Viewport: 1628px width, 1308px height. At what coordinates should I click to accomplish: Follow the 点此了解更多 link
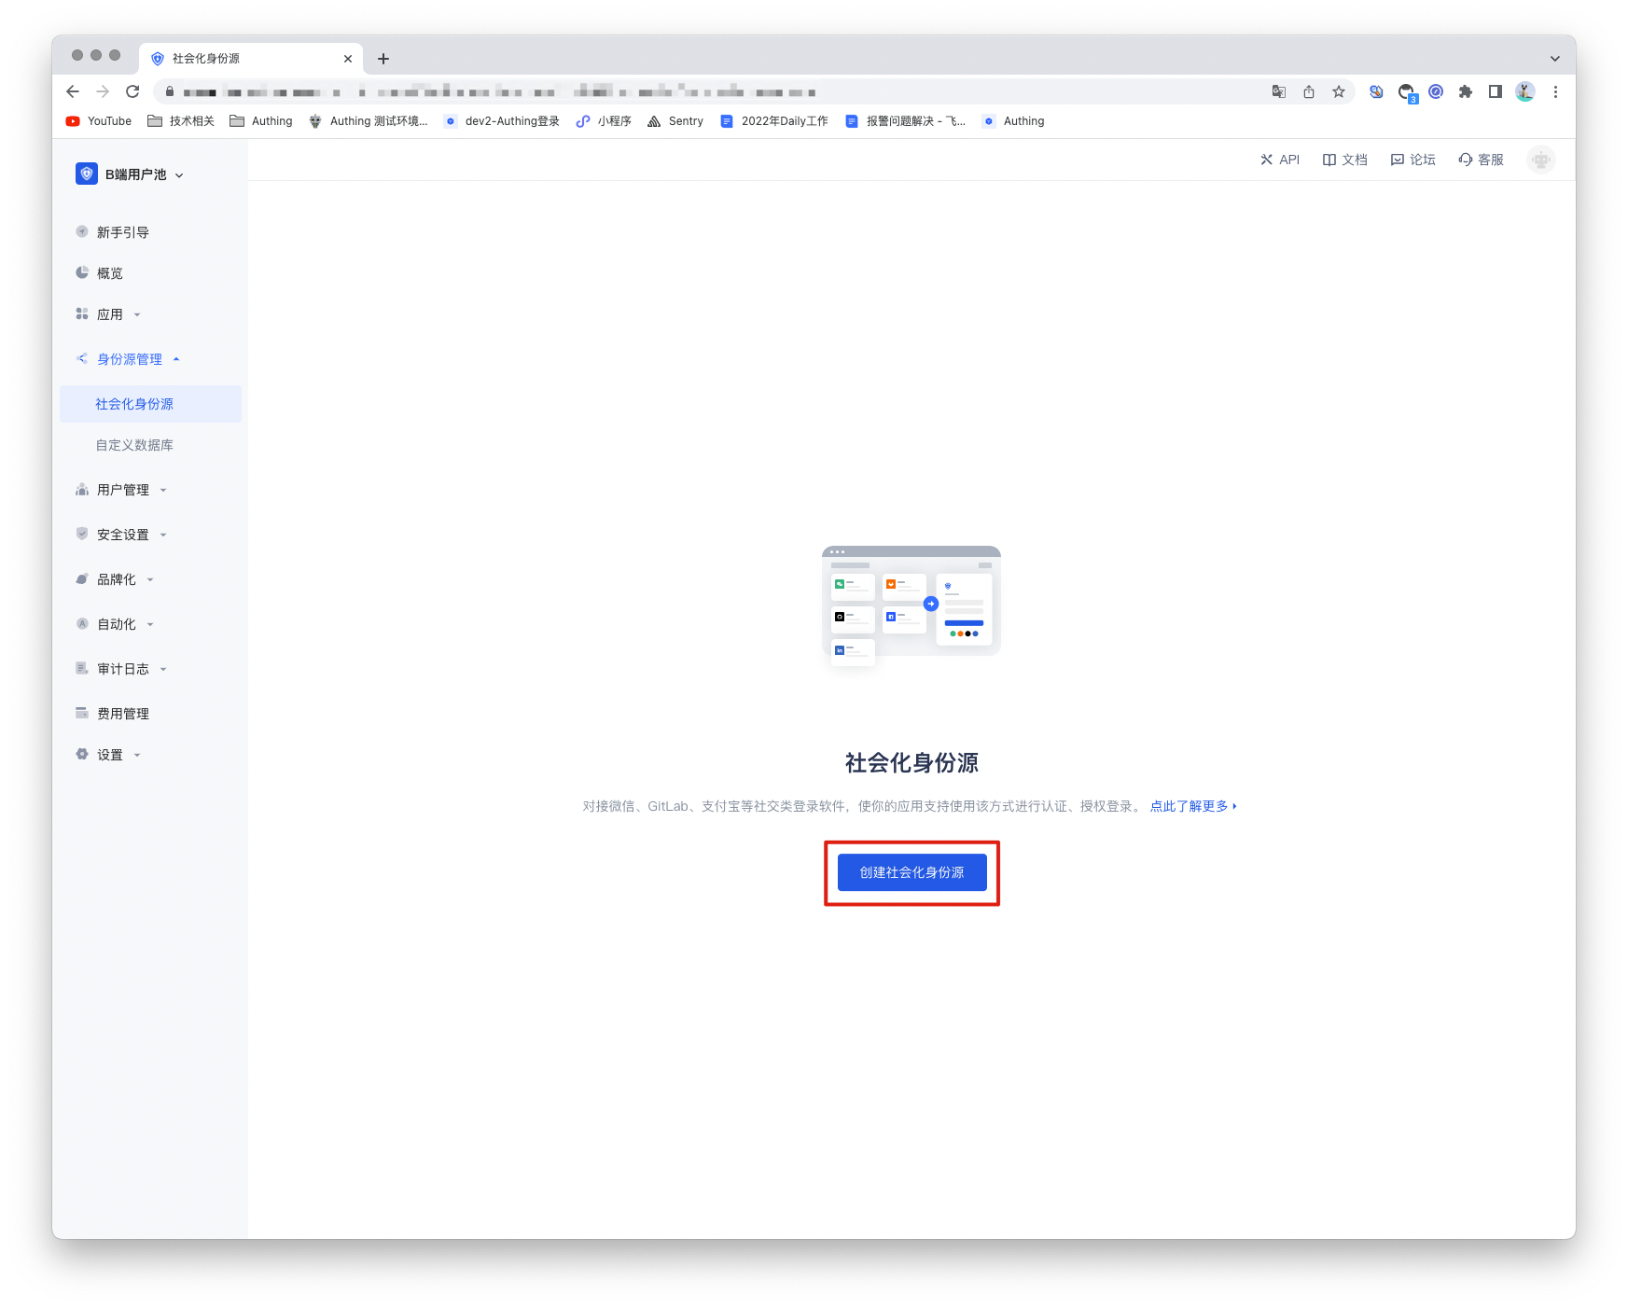tap(1191, 806)
